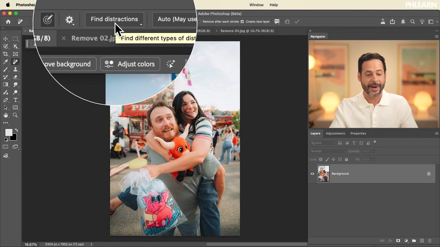The width and height of the screenshot is (440, 247).
Task: Enable Remove after each stroke checkbox
Action: click(199, 22)
